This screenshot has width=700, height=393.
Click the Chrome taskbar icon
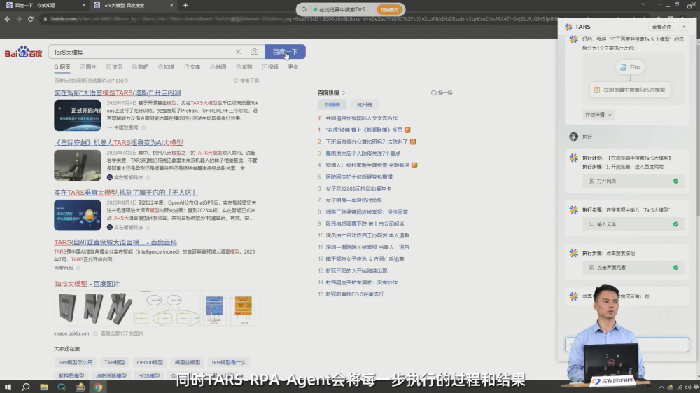pyautogui.click(x=98, y=387)
